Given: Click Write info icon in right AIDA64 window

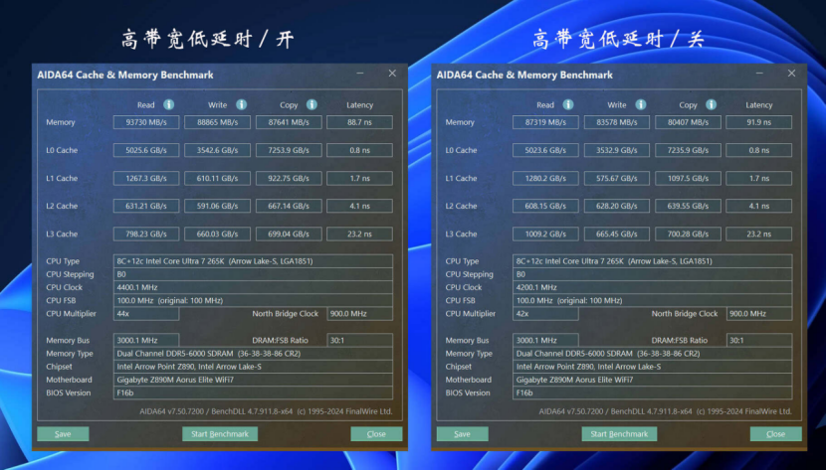Looking at the screenshot, I should tap(641, 104).
